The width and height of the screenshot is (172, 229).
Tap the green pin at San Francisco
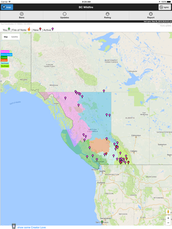tap(102, 222)
